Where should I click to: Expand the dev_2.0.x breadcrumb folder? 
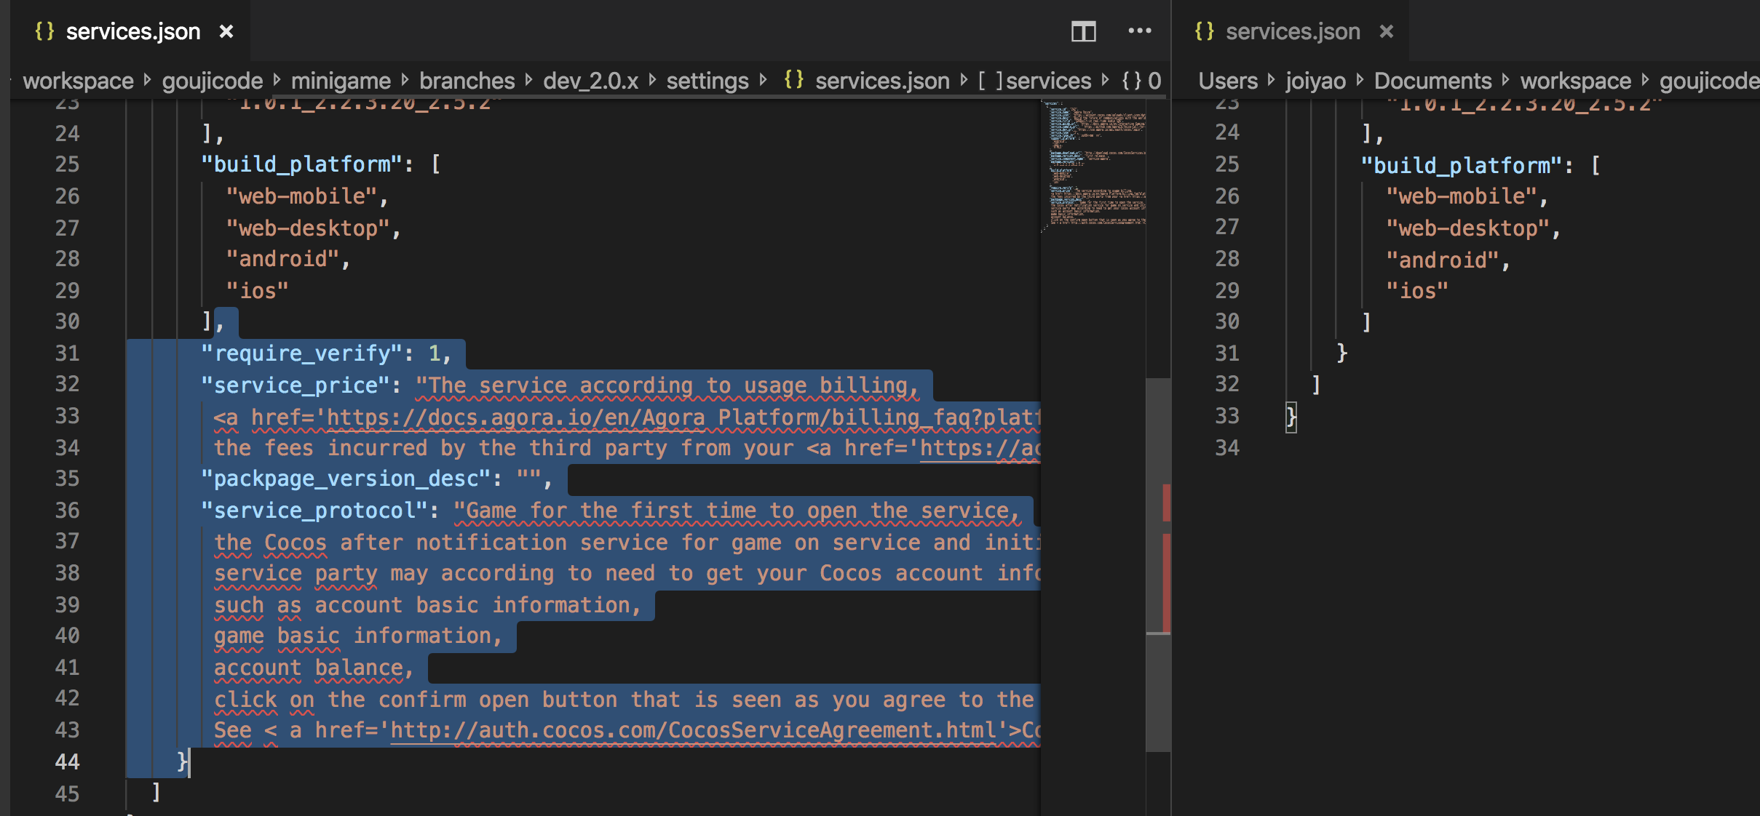(590, 81)
